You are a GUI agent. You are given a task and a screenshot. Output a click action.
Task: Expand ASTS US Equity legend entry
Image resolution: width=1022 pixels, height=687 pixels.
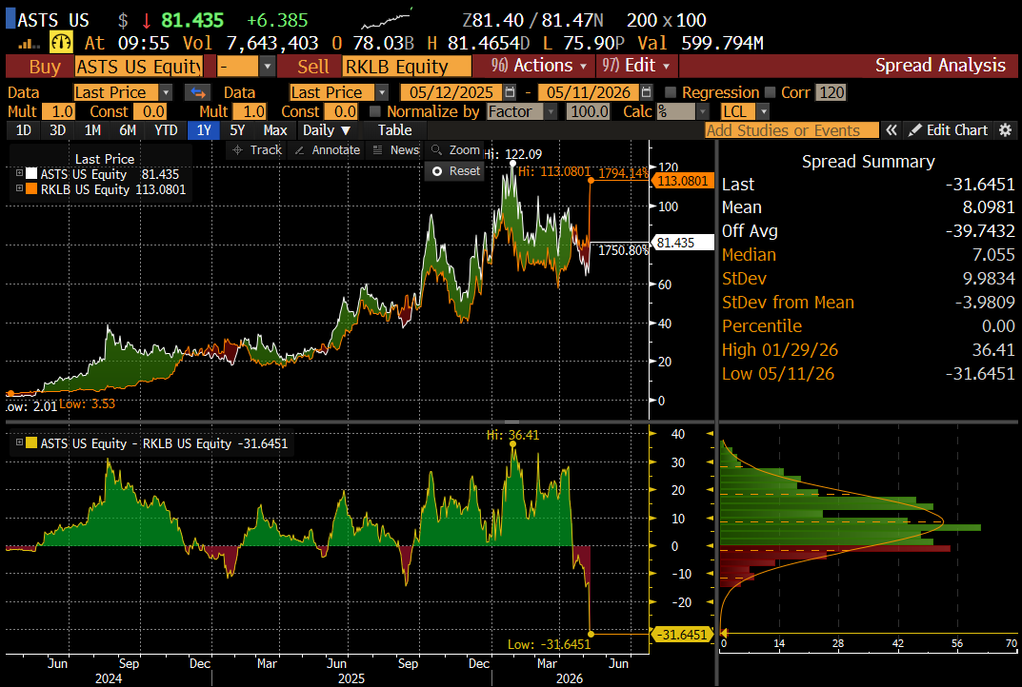pos(20,174)
